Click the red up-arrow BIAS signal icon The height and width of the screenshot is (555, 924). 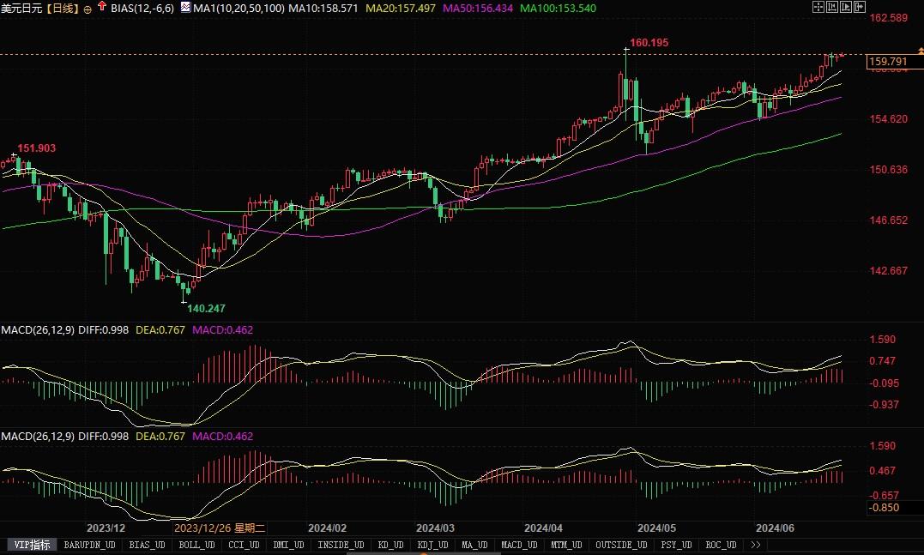click(102, 7)
